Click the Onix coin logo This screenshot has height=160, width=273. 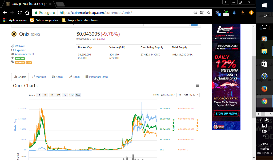click(14, 34)
